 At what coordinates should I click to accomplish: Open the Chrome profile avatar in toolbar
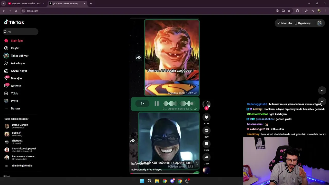tap(319, 11)
